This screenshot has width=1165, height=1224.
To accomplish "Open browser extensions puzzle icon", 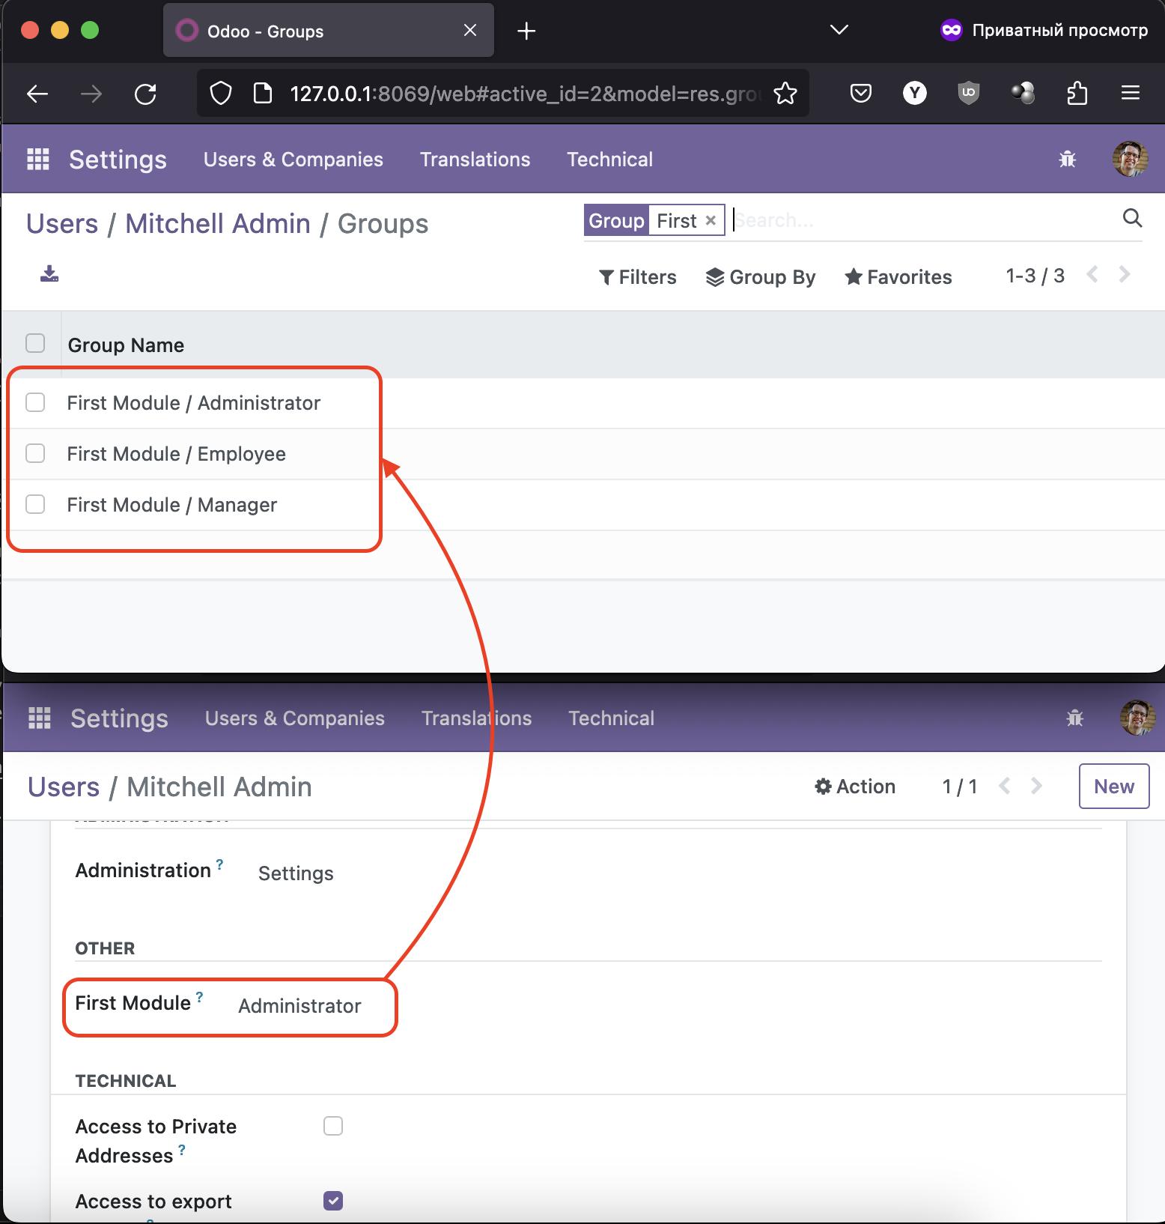I will point(1077,93).
